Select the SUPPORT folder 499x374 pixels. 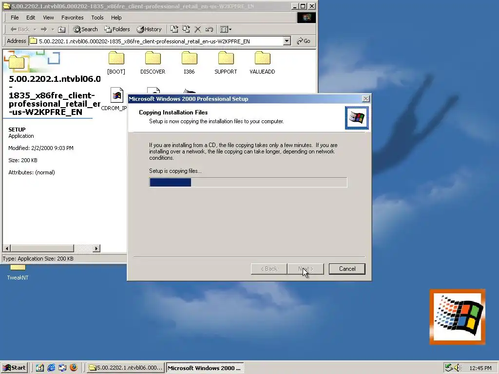tap(226, 63)
